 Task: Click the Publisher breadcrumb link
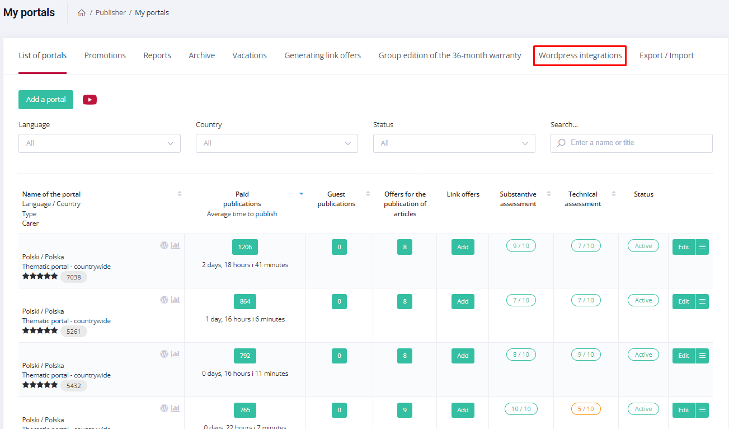111,13
